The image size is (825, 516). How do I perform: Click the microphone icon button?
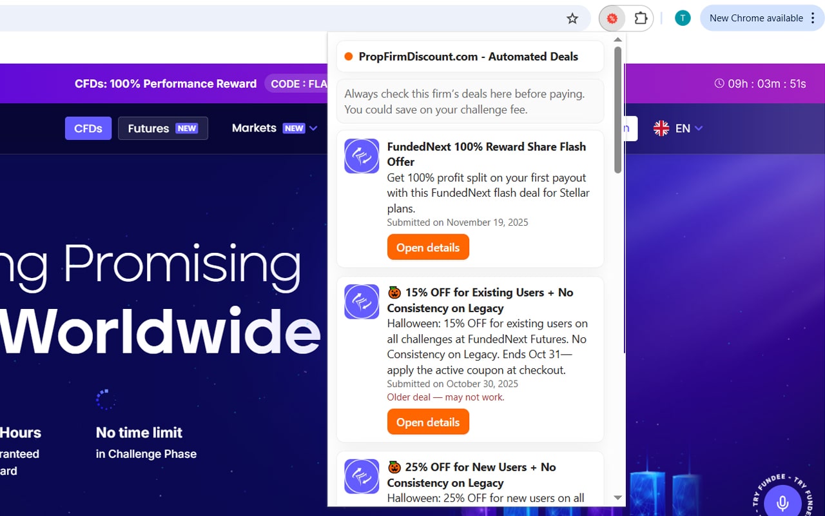tap(782, 503)
